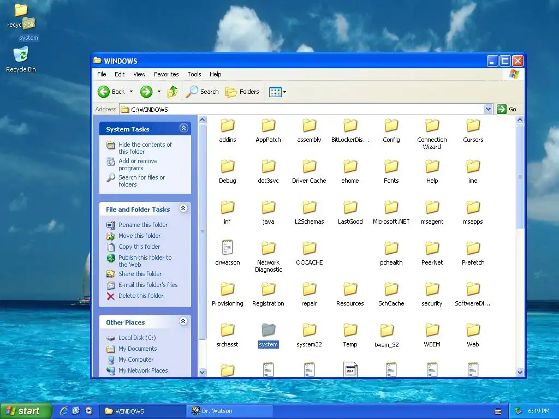Open the Tools menu
The image size is (559, 419).
194,74
